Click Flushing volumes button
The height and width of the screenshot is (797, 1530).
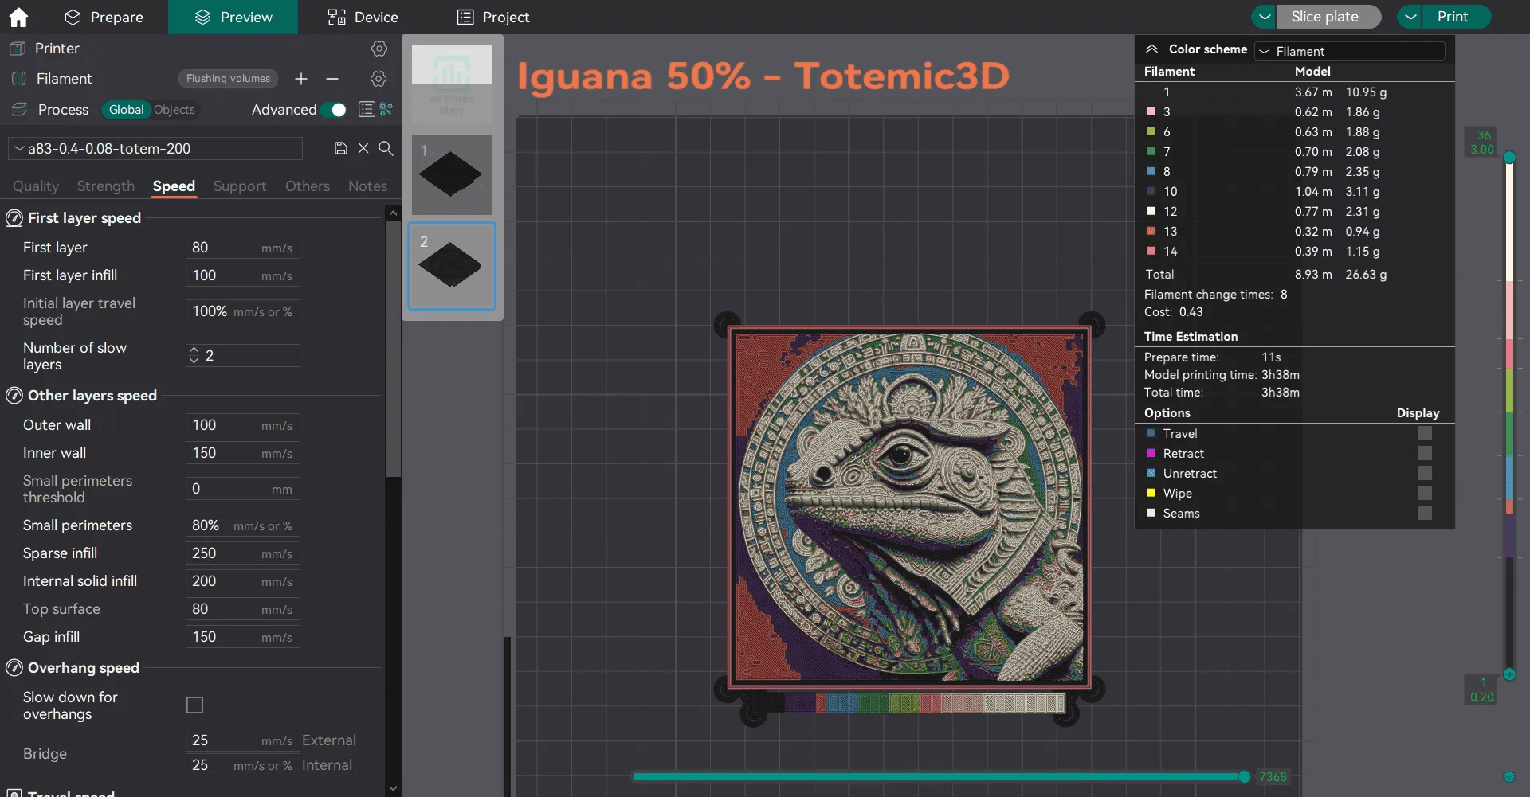click(228, 79)
